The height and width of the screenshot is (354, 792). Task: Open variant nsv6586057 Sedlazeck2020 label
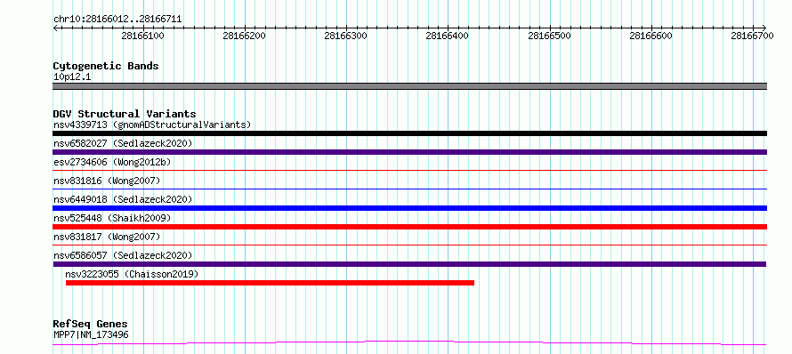(x=123, y=255)
